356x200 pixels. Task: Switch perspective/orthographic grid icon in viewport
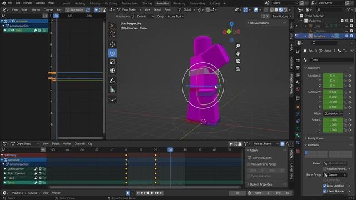[238, 69]
